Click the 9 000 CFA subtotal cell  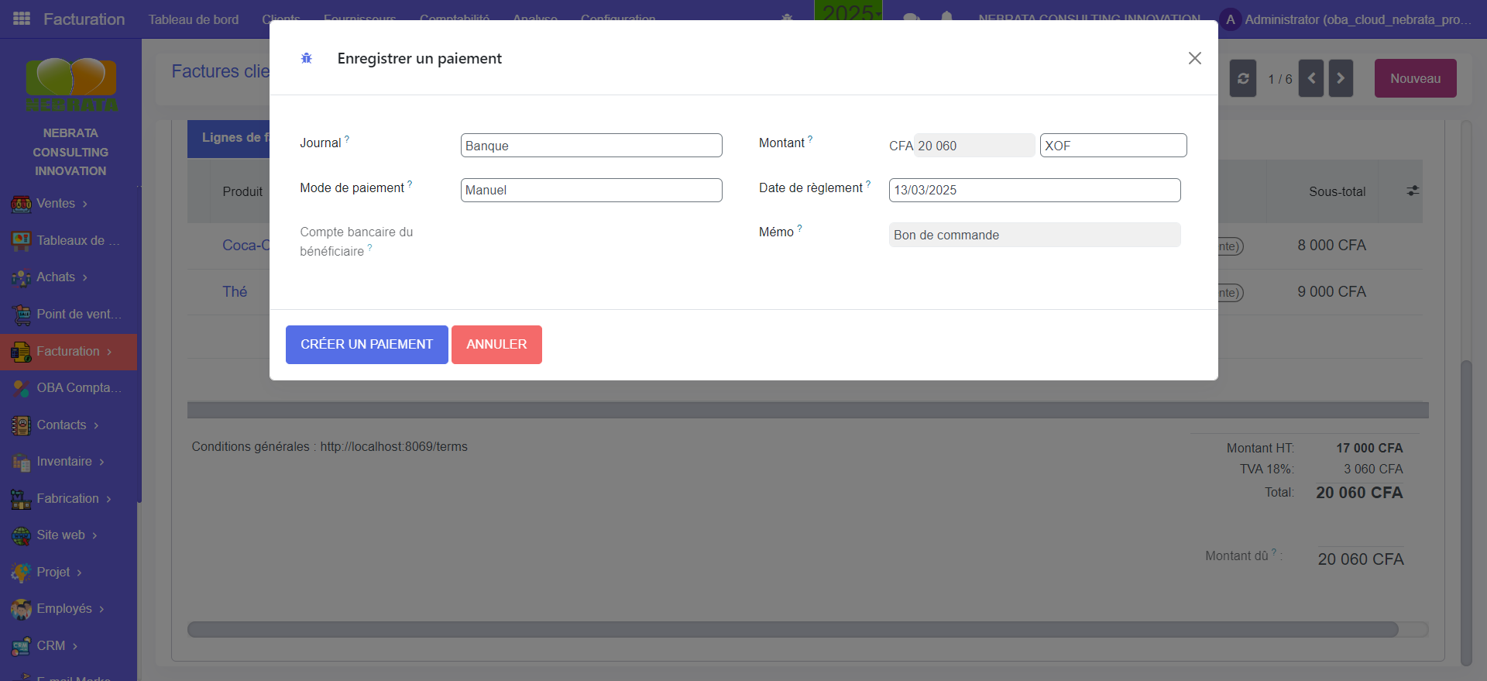coord(1331,292)
